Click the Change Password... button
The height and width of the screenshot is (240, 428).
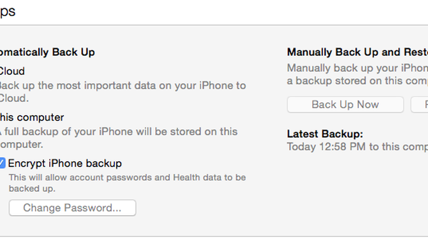72,208
